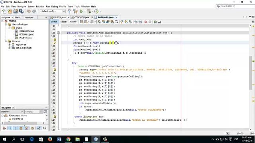Open the Tools menu
255x143 pixels.
77,6
